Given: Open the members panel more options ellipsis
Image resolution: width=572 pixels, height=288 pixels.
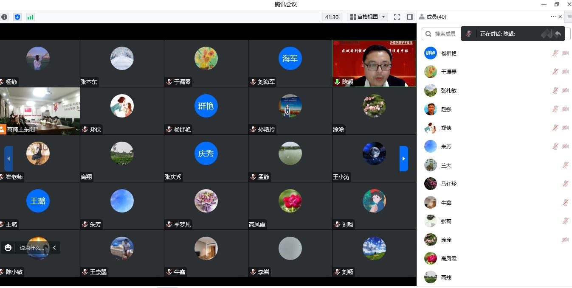Looking at the screenshot, I should [553, 17].
